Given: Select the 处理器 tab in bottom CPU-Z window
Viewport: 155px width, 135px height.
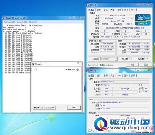Looking at the screenshot, I should pyautogui.click(x=91, y=76).
